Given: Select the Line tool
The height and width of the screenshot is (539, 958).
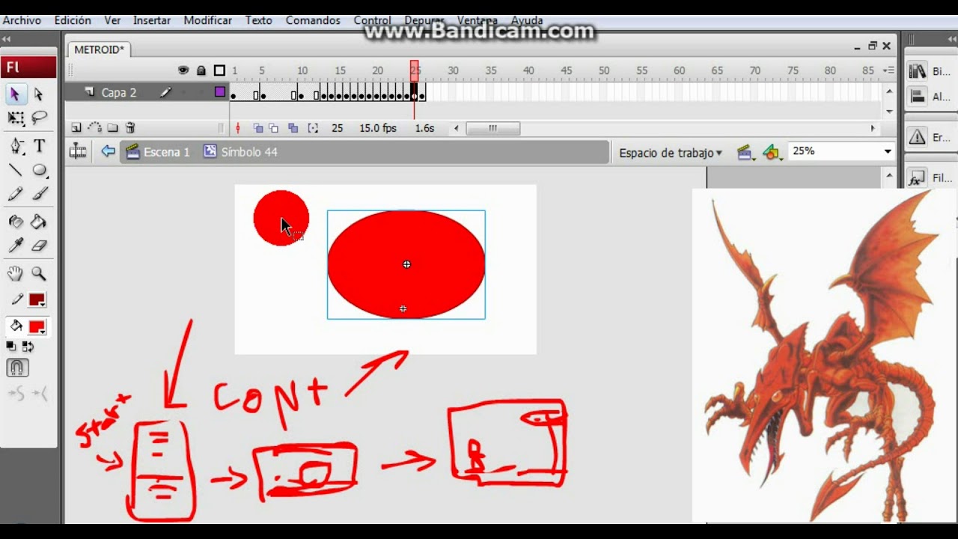Looking at the screenshot, I should coord(16,170).
